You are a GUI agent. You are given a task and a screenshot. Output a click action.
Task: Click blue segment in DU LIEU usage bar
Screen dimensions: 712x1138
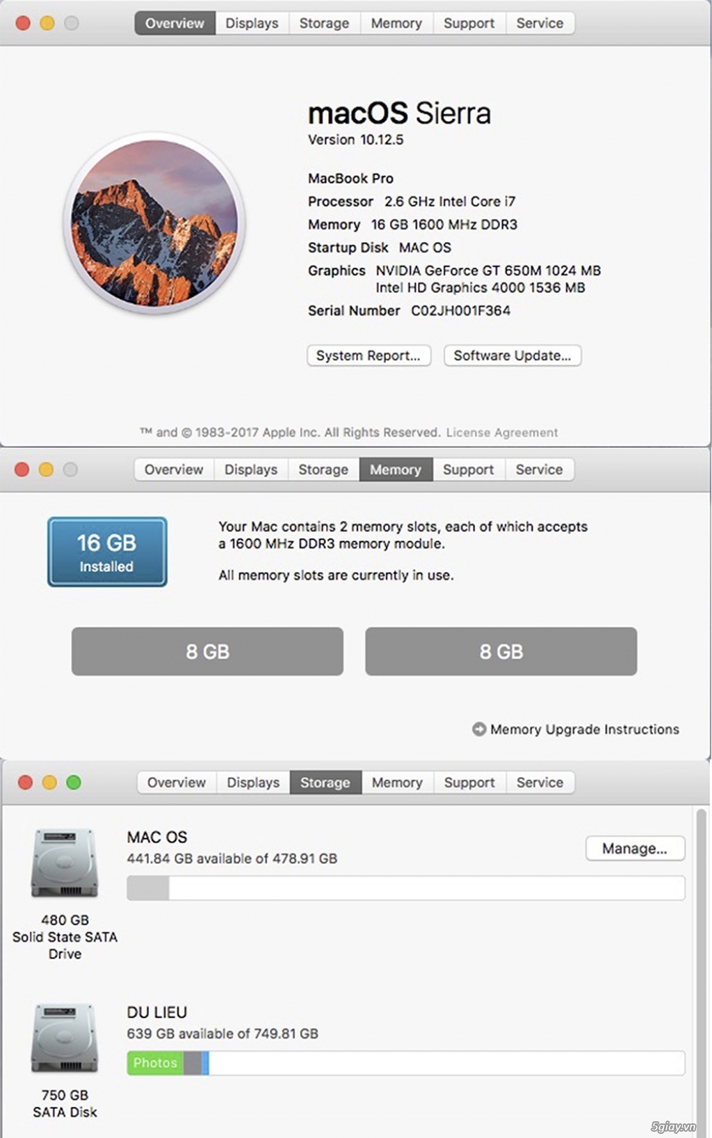click(x=205, y=1063)
